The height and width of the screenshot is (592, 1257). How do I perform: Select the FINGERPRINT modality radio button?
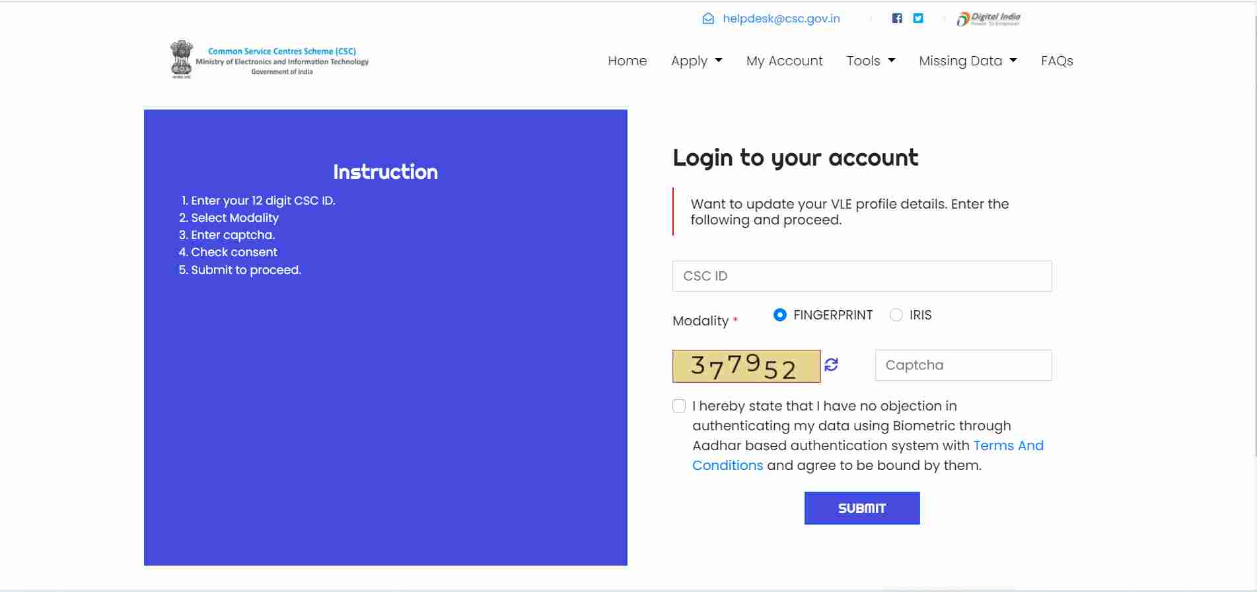[x=780, y=315]
